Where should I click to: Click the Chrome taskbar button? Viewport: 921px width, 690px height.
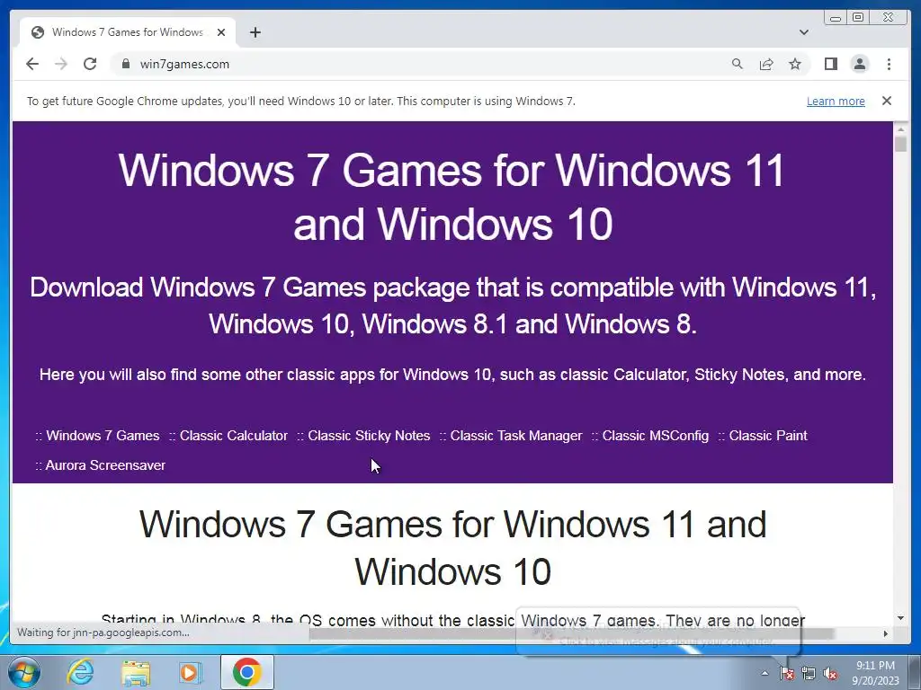click(246, 672)
